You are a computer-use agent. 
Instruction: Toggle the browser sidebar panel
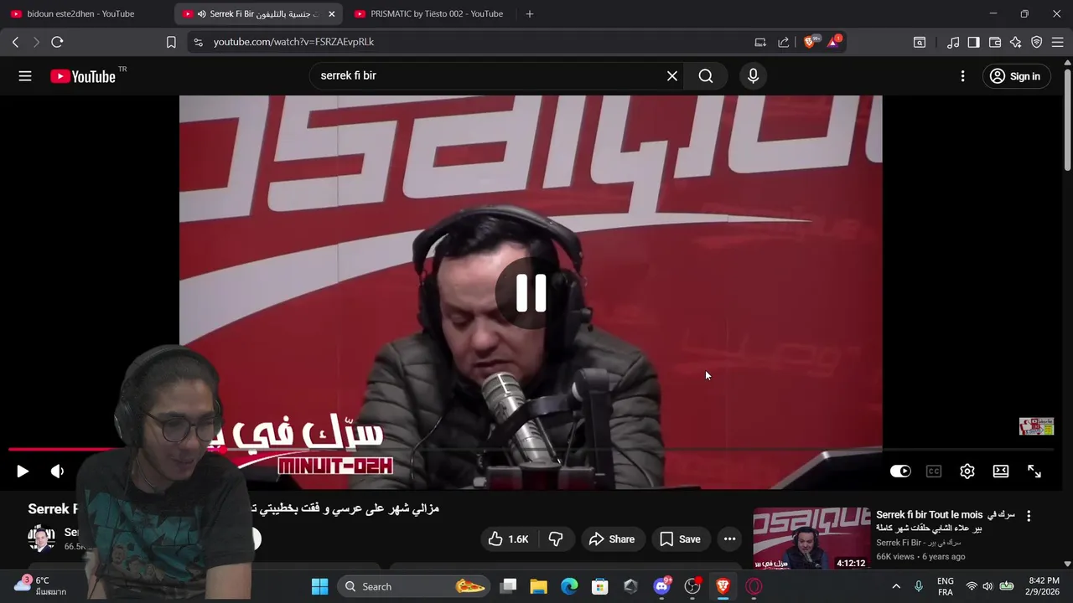point(973,42)
